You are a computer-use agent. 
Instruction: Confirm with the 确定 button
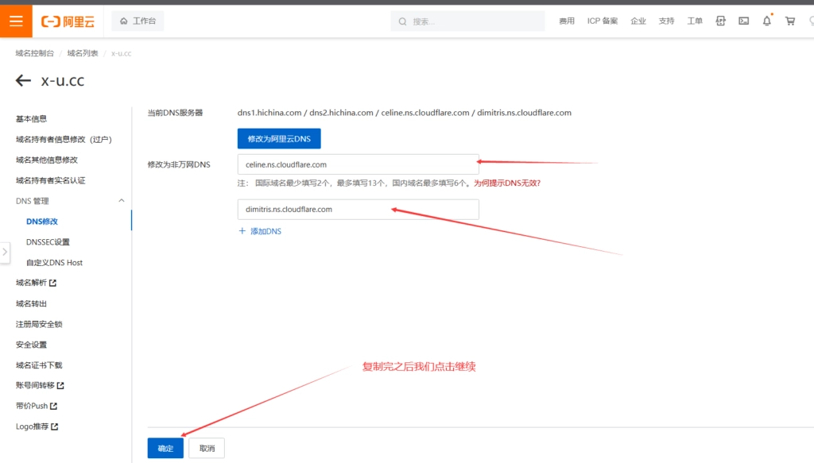pyautogui.click(x=165, y=449)
